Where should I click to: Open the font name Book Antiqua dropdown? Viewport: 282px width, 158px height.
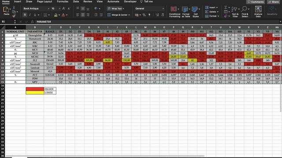pos(48,9)
